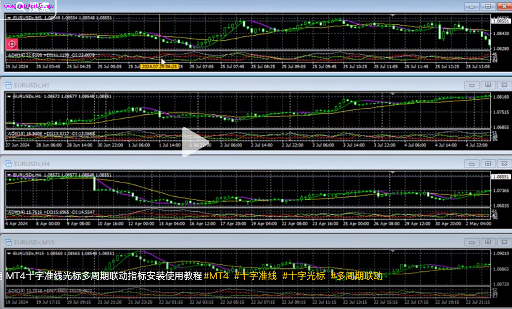Viewport: 512px width, 309px height.
Task: Click the chart shift triangle on M5 chart
Action: click(x=393, y=15)
